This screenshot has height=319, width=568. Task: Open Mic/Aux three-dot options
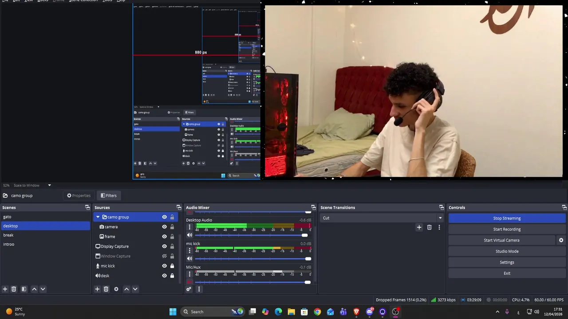pos(189,274)
